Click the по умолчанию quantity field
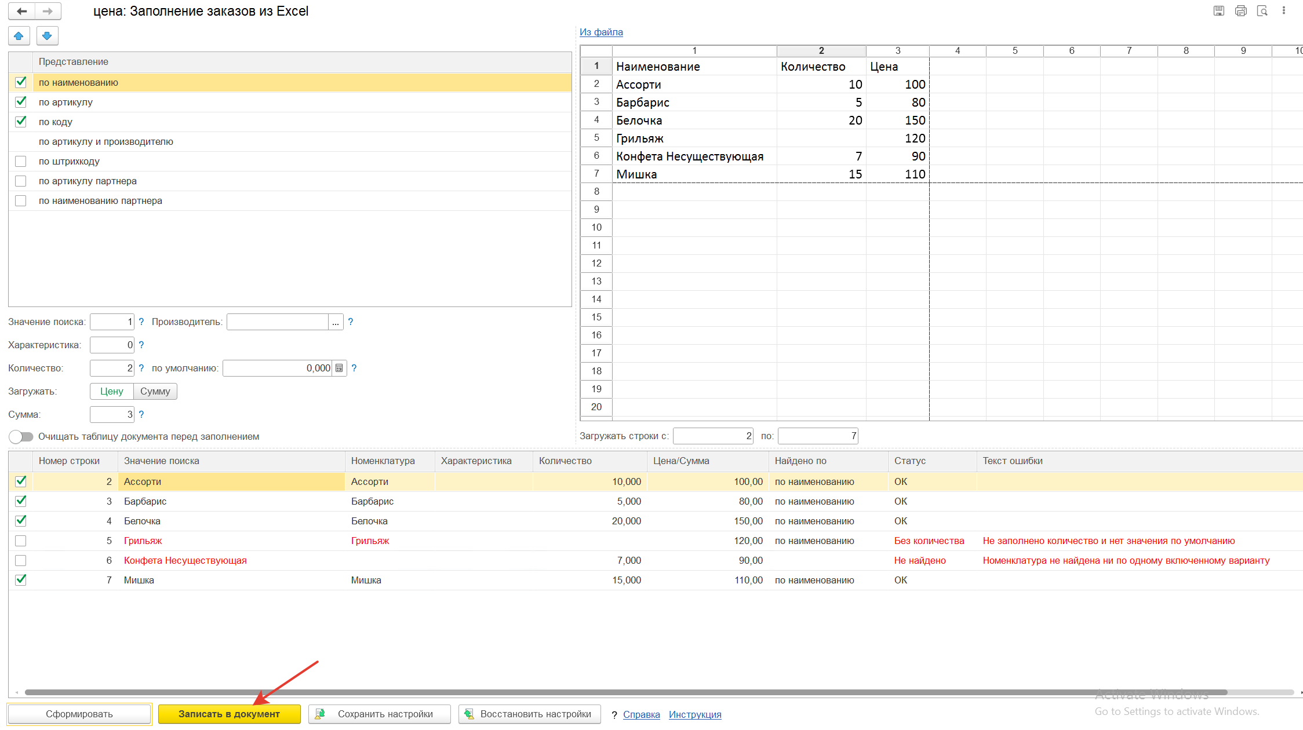The image size is (1303, 730). [278, 368]
